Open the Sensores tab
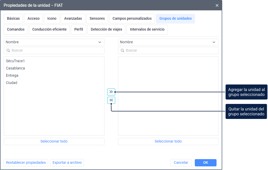 pyautogui.click(x=97, y=19)
